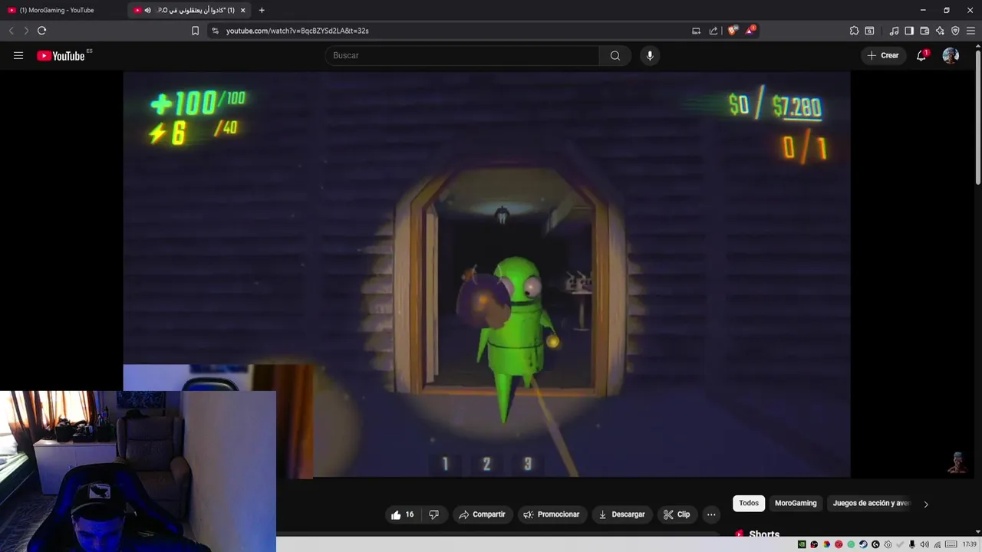The width and height of the screenshot is (982, 552).
Task: Bookmark this page icon
Action: 195,31
